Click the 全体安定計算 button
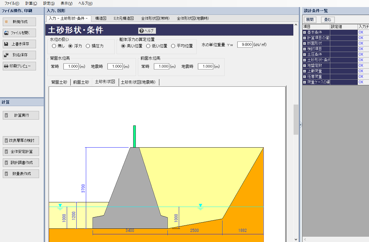 (x=21, y=152)
